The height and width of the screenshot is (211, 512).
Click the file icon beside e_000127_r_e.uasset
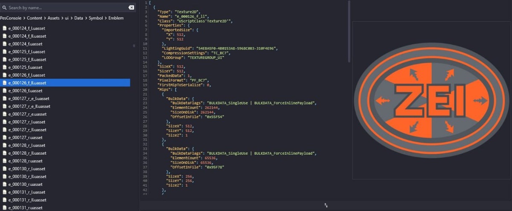(x=4, y=114)
